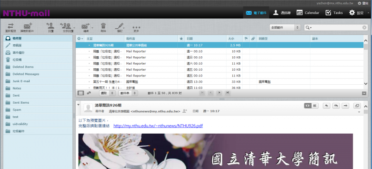
Task: Click the compose new mail icon
Action: pyautogui.click(x=28, y=26)
